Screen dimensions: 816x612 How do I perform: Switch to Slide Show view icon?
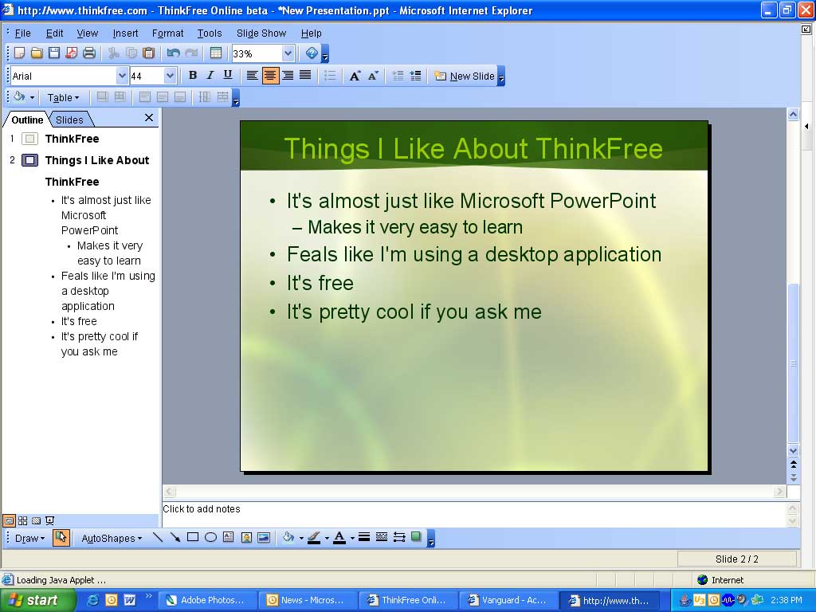[x=50, y=520]
